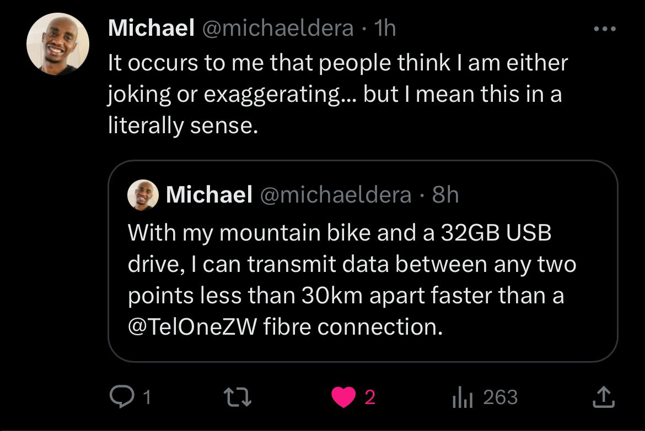Open the more options ellipsis menu
The height and width of the screenshot is (431, 645).
(x=606, y=29)
